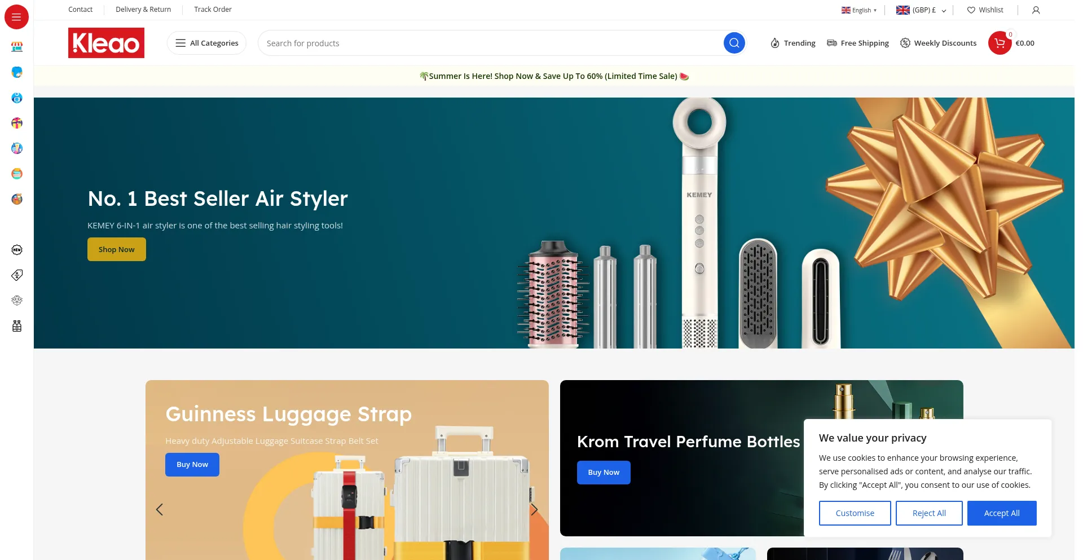
Task: Click the Free Shipping truck icon
Action: pyautogui.click(x=831, y=43)
